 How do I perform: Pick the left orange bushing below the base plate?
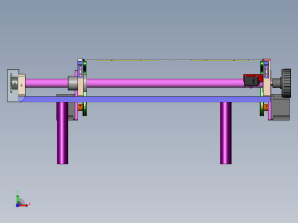(x=80, y=107)
